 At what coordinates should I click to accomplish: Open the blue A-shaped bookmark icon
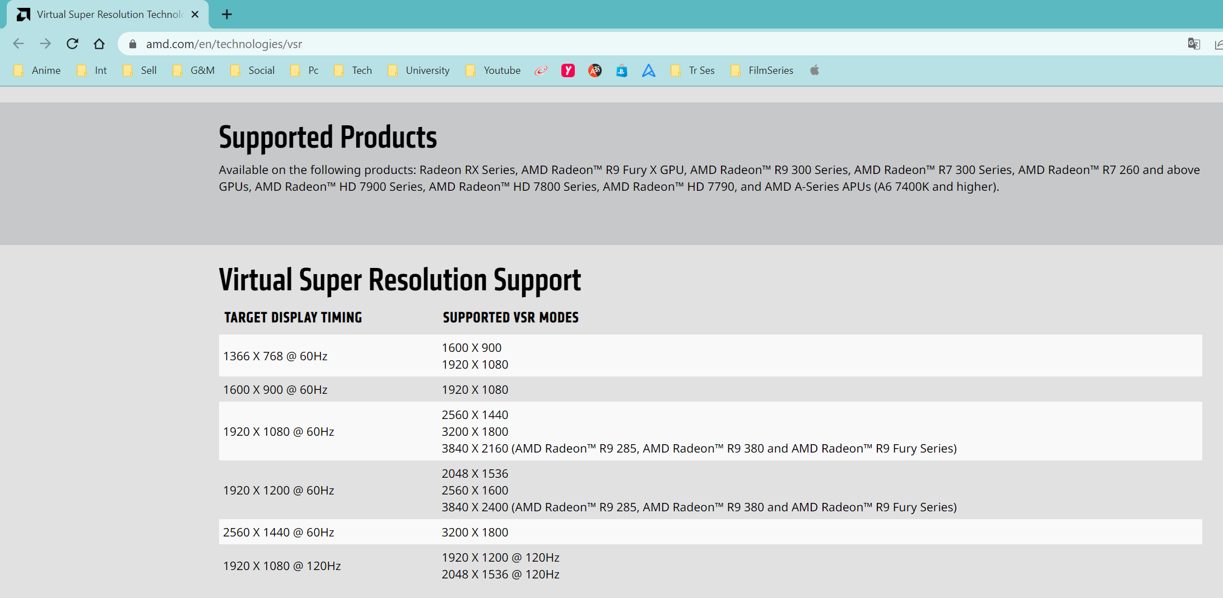pos(649,70)
